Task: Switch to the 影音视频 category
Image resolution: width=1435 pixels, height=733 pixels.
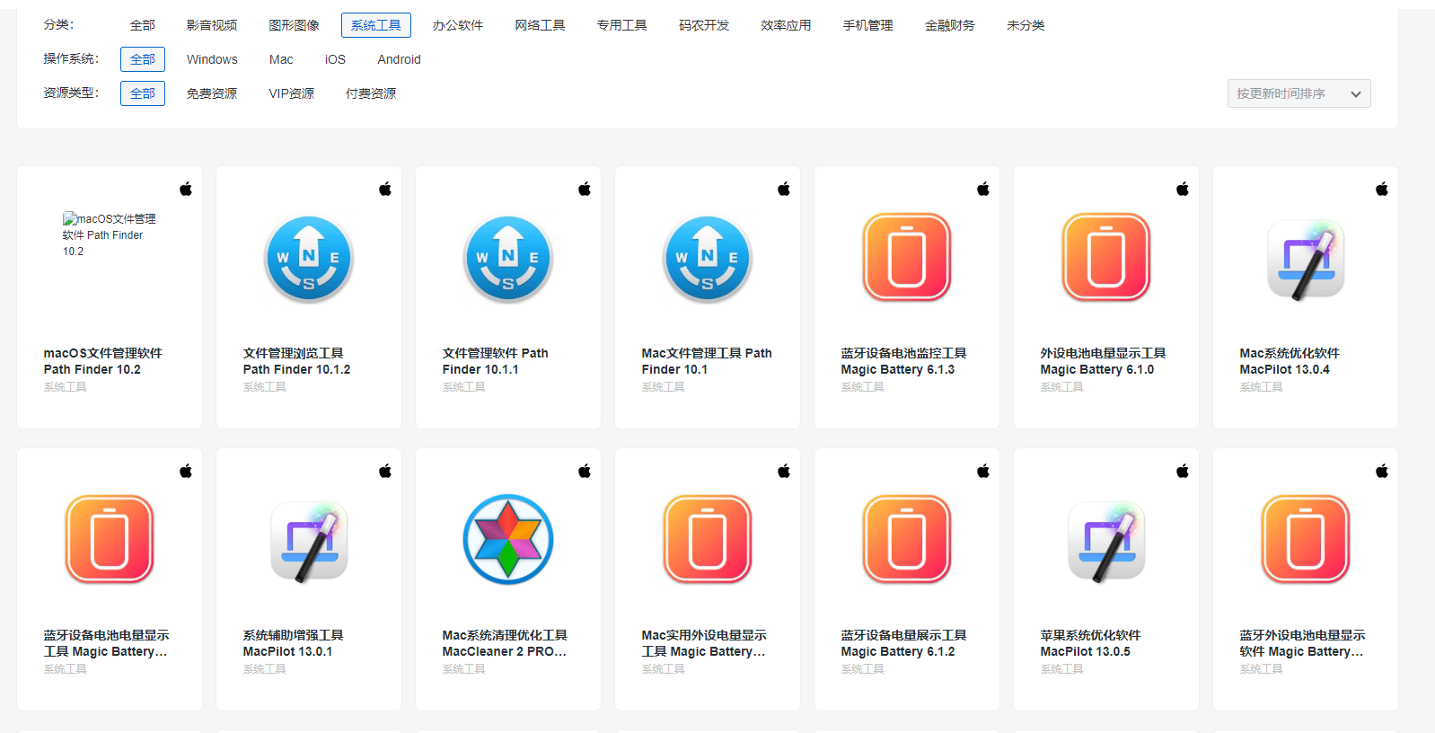Action: click(x=212, y=25)
